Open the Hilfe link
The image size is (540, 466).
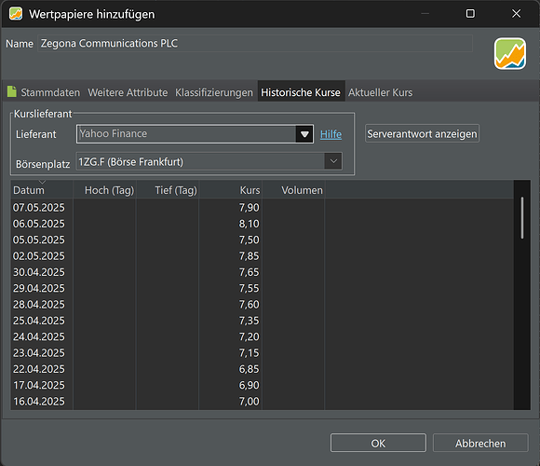click(x=331, y=134)
